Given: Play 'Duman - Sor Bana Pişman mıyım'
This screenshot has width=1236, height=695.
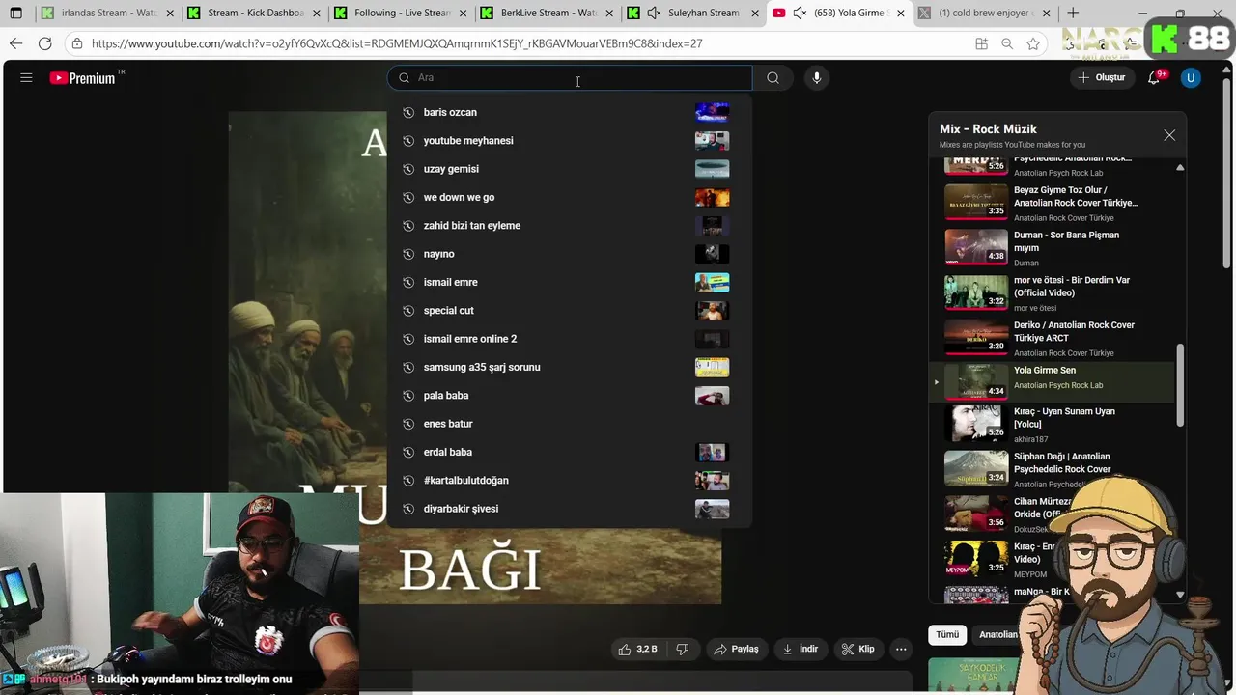Looking at the screenshot, I should 1053,248.
